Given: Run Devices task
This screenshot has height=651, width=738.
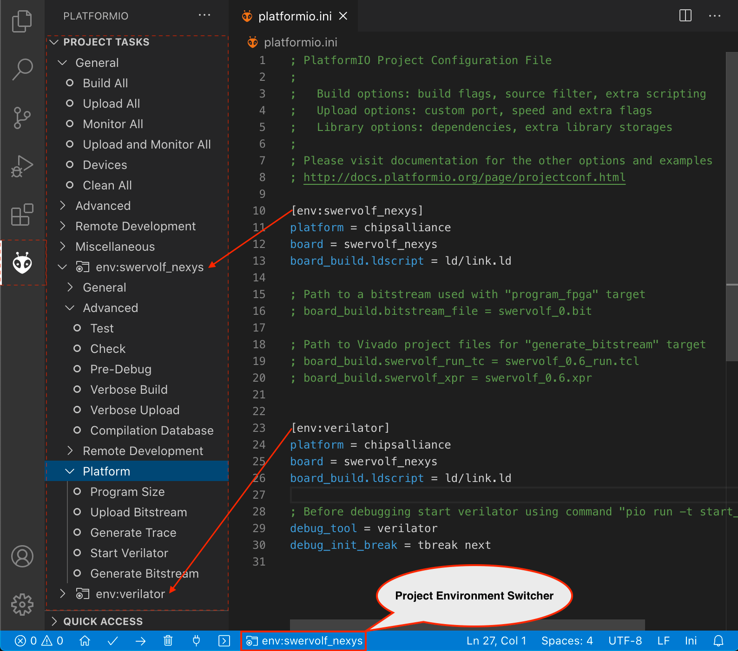Looking at the screenshot, I should pyautogui.click(x=137, y=165).
